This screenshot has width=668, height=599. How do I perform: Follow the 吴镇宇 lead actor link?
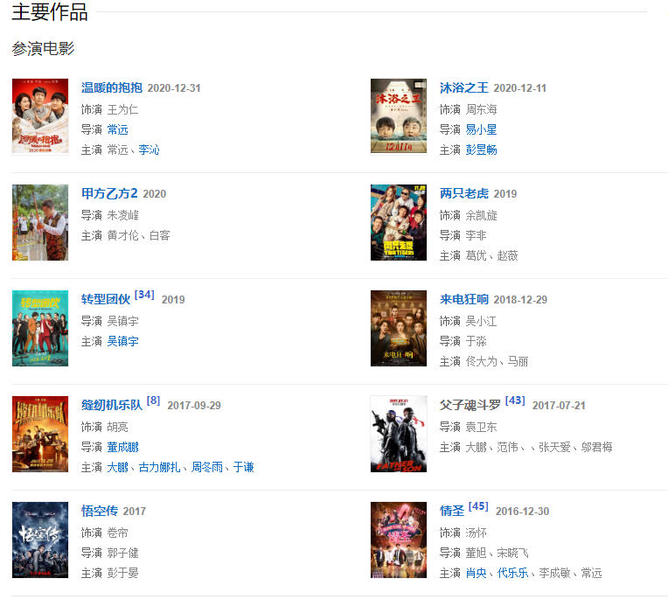click(122, 341)
